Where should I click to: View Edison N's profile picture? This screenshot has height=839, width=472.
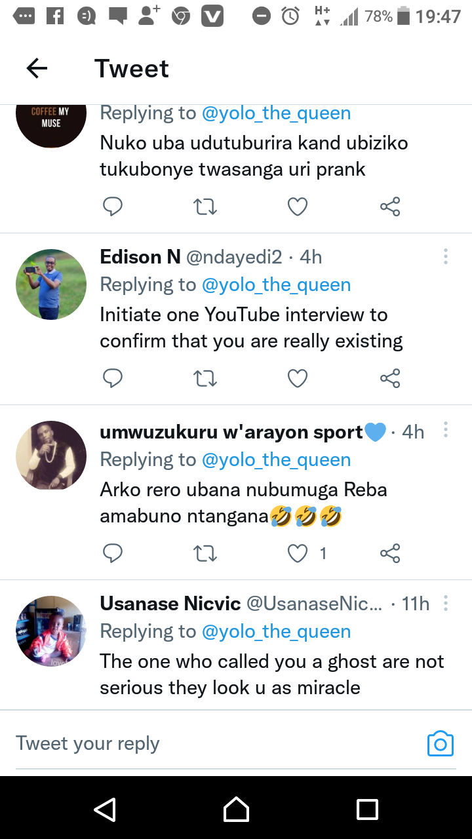click(51, 284)
